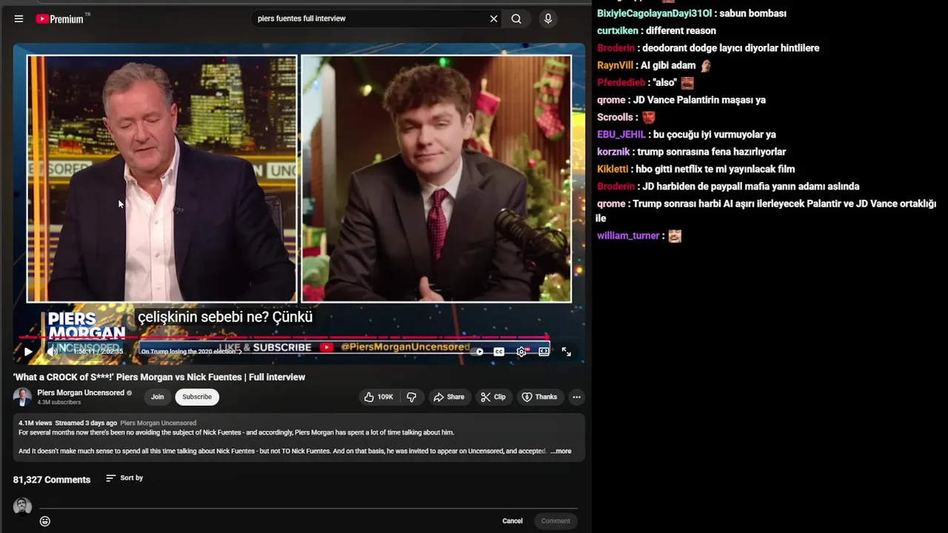Start voice search with microphone

pos(548,19)
